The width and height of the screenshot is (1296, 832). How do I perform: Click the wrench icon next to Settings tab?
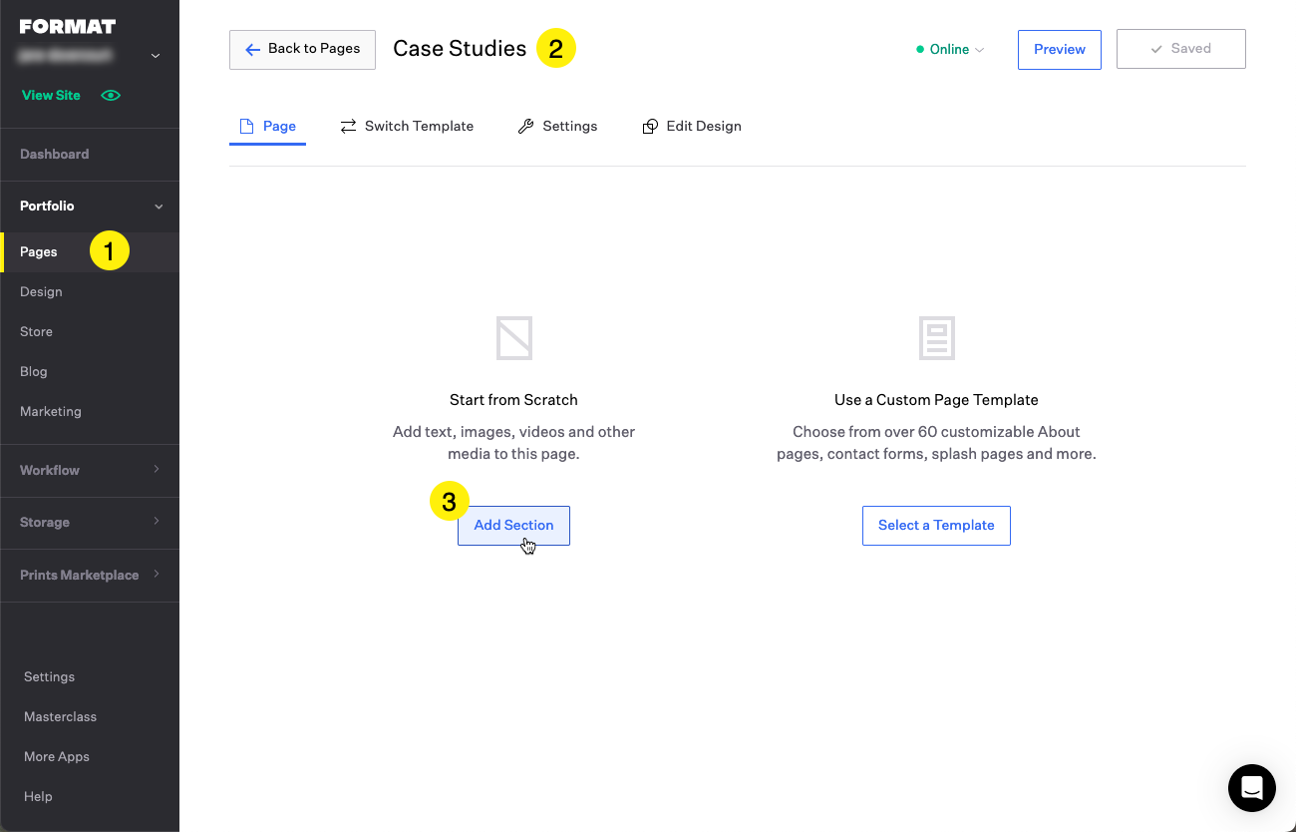pyautogui.click(x=525, y=127)
